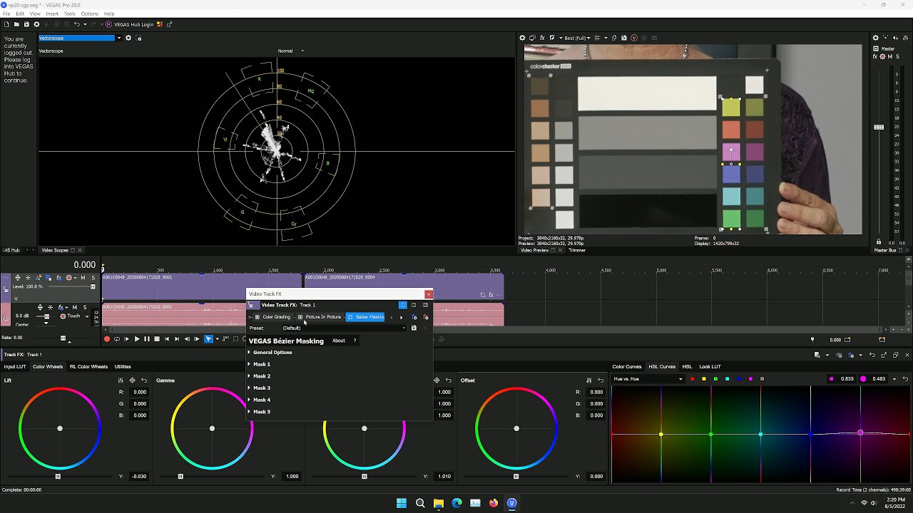The image size is (913, 513).
Task: Click the add plug-in chain icon in the Video Track FX window
Action: click(414, 317)
